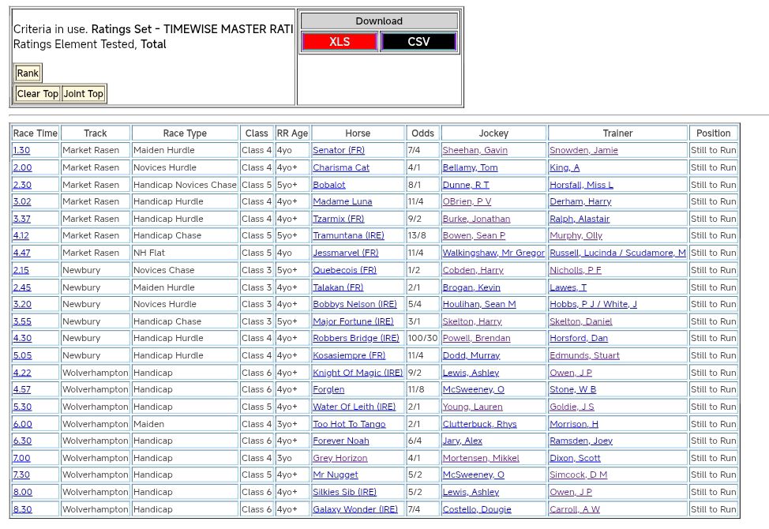This screenshot has width=769, height=529.
Task: Click the Clear Top button
Action: click(38, 94)
